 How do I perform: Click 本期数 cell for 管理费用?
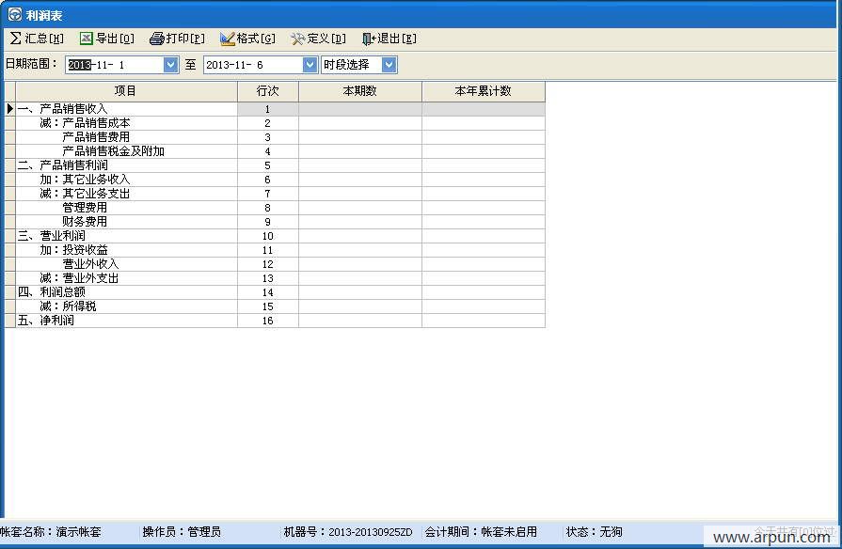coord(359,208)
